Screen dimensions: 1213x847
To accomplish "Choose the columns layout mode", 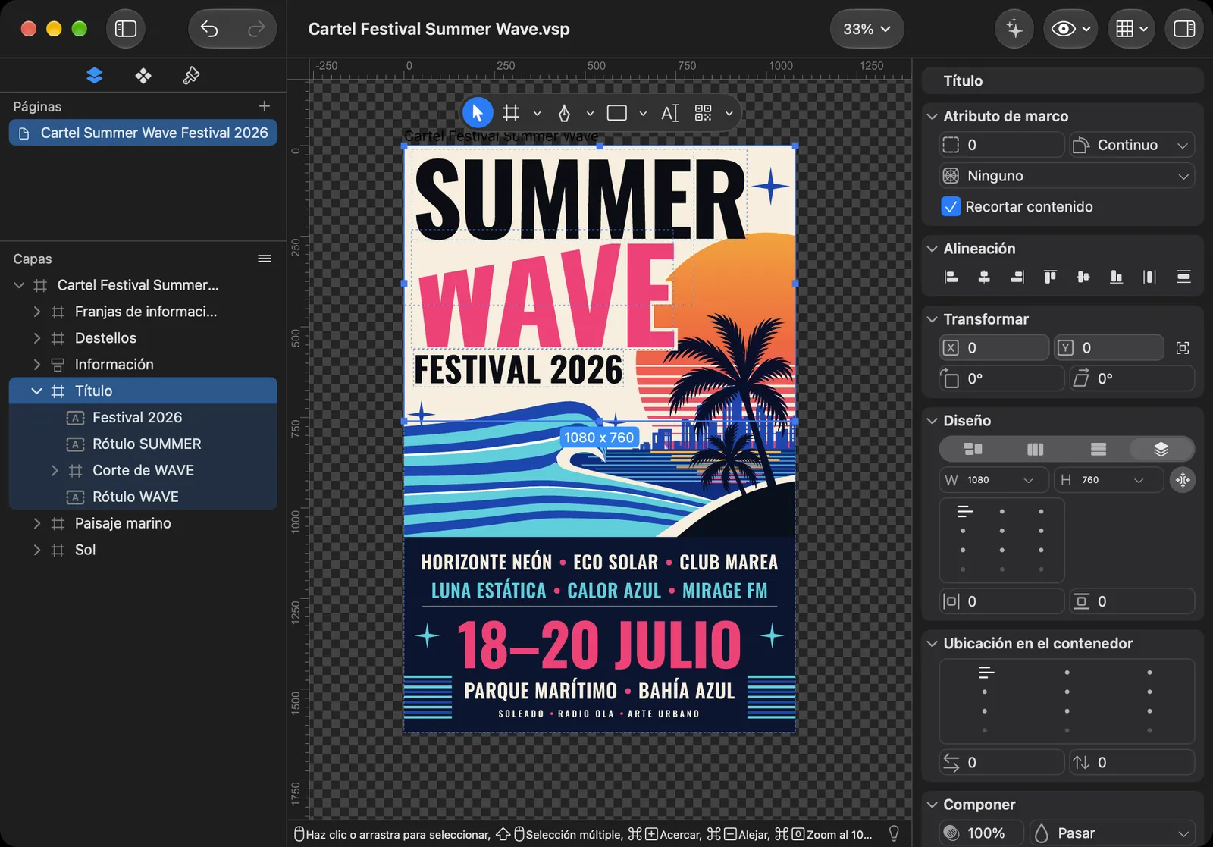I will click(x=1035, y=449).
